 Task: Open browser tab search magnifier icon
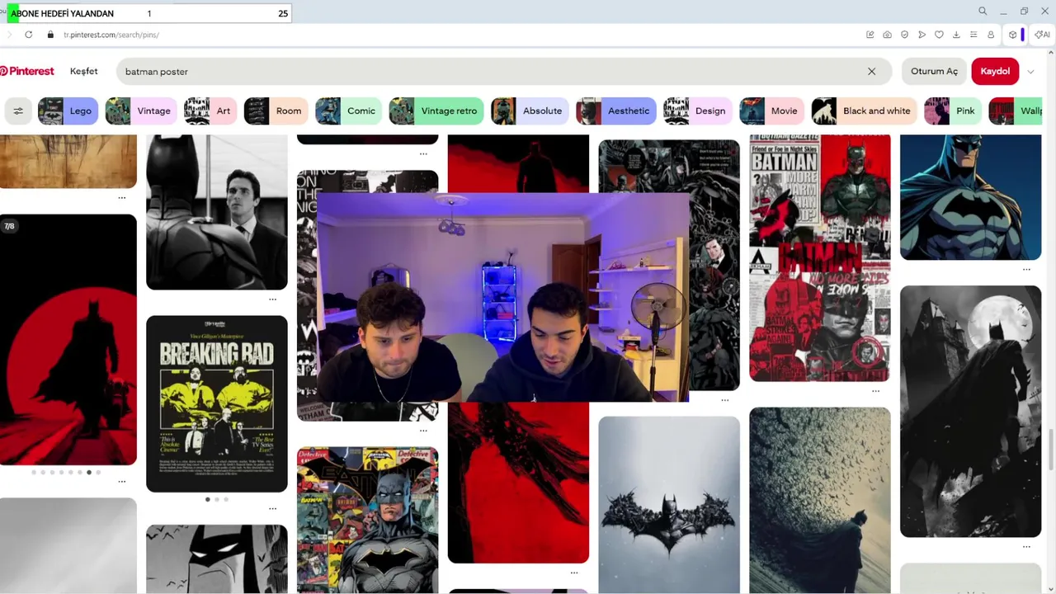click(x=983, y=12)
